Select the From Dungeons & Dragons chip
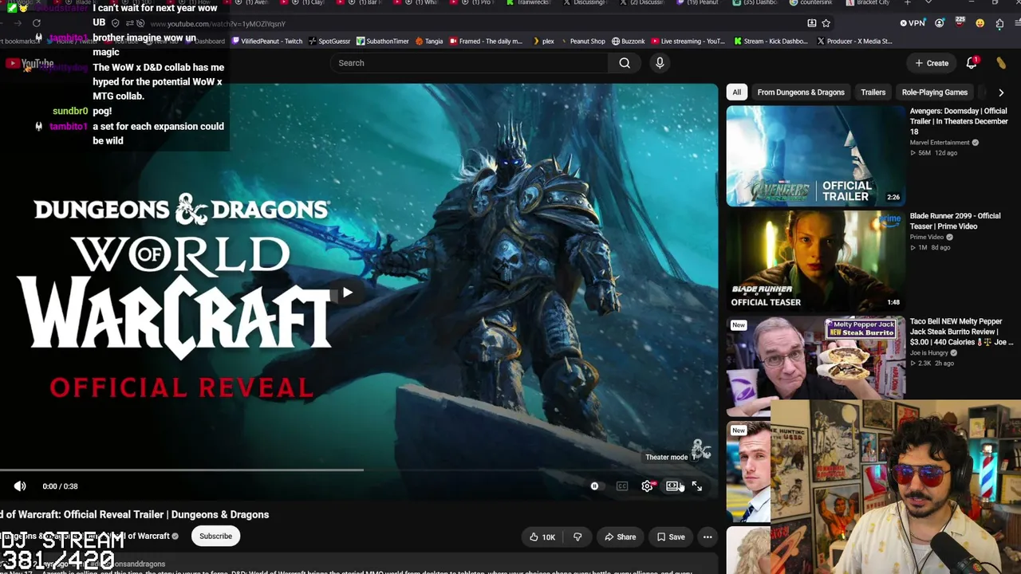 point(801,92)
